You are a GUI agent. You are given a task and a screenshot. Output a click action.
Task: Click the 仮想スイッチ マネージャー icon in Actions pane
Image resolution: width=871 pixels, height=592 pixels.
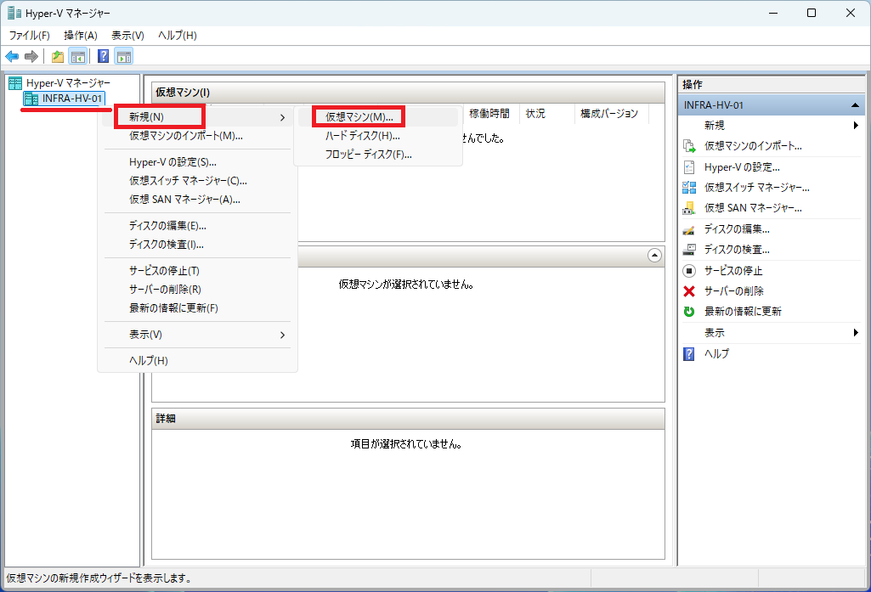tap(689, 188)
